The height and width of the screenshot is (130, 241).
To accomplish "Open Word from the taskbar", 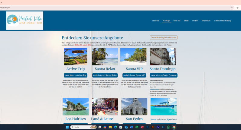I will click(131, 127).
